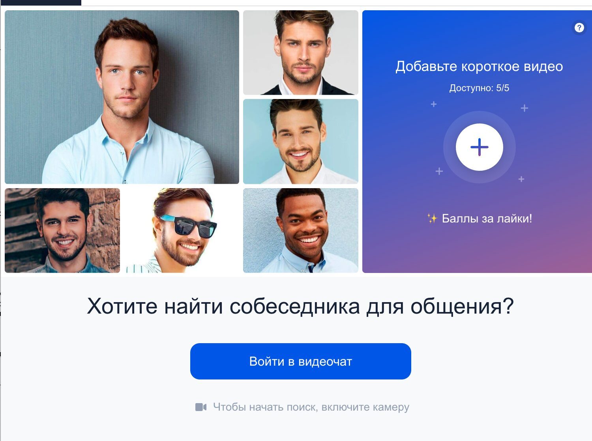Click the small plus above-left of circle
The height and width of the screenshot is (441, 592).
[x=434, y=104]
